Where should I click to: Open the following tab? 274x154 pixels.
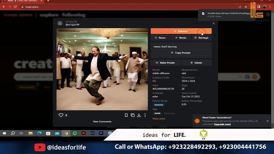[x=74, y=15]
